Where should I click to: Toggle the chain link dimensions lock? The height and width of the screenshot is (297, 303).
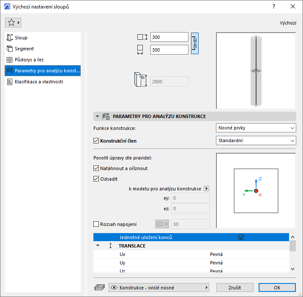[195, 43]
